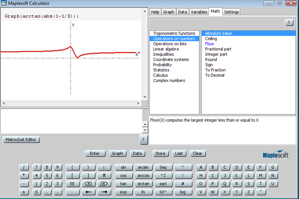Click the sin key
The width and height of the screenshot is (299, 199).
pyautogui.click(x=123, y=167)
